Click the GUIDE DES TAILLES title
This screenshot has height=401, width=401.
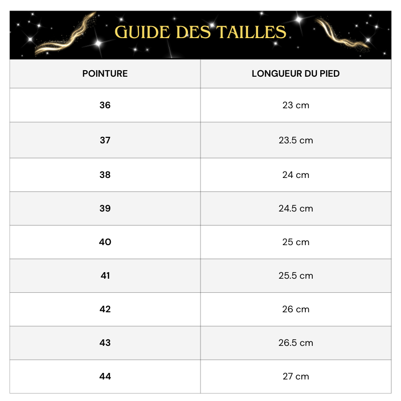[x=200, y=32]
